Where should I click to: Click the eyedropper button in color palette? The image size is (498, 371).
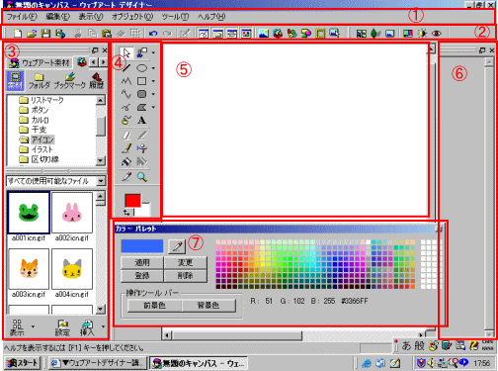tap(177, 246)
